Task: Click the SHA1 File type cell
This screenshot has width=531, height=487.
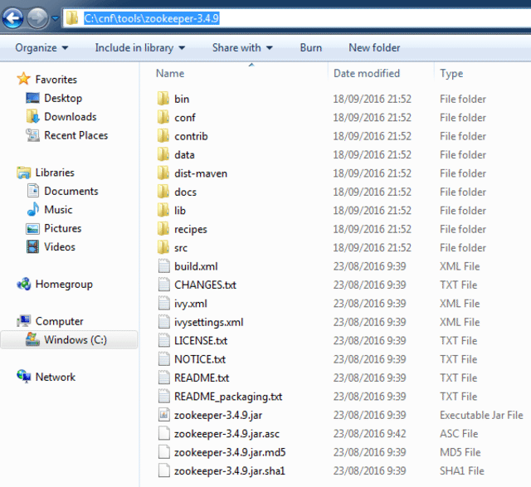Action: [462, 471]
